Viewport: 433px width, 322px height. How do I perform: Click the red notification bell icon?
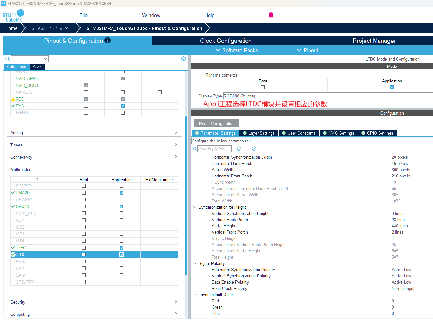coord(271,15)
